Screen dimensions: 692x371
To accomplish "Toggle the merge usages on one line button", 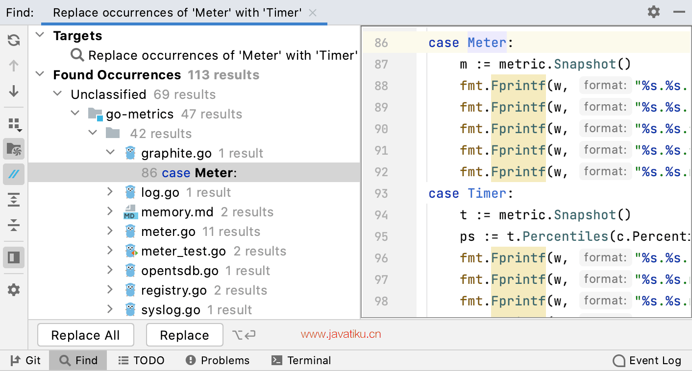I will [14, 174].
